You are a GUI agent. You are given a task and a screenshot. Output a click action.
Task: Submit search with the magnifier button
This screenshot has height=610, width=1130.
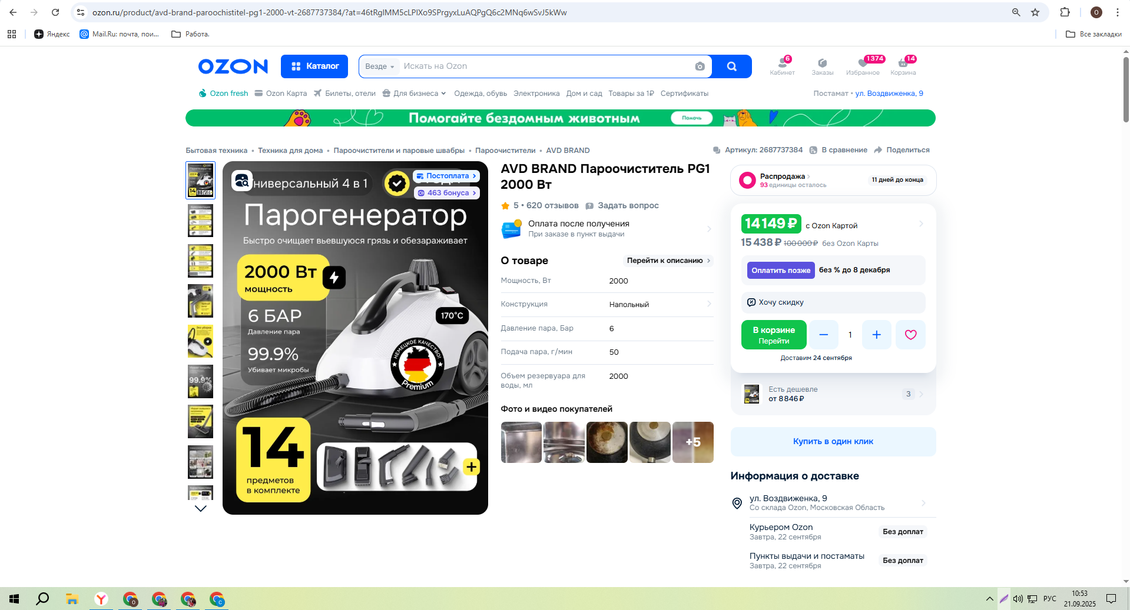[x=731, y=66]
